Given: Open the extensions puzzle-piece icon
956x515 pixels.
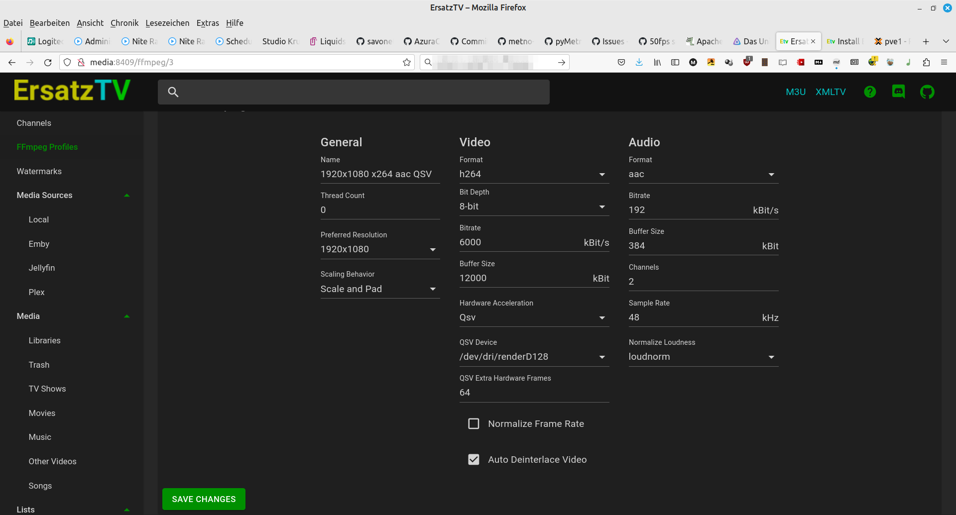Looking at the screenshot, I should 927,62.
